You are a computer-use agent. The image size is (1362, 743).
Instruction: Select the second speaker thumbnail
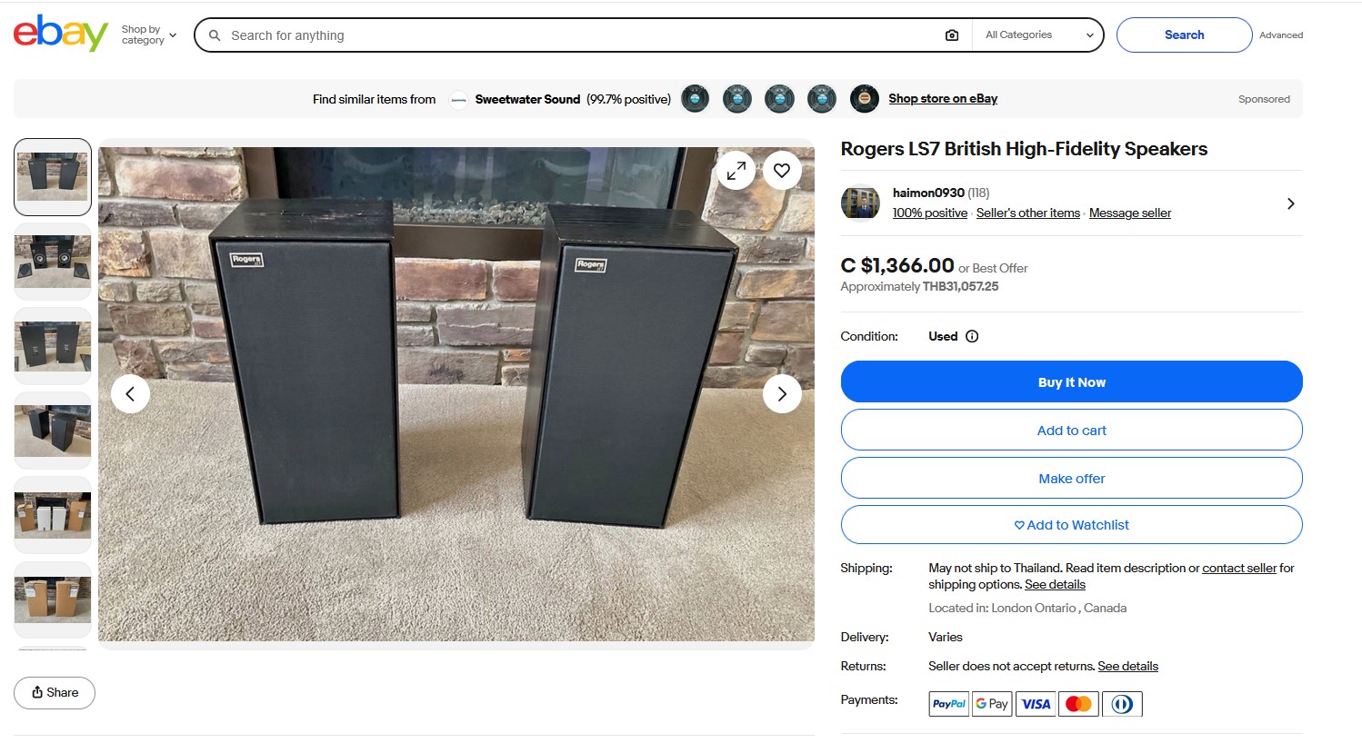53,262
